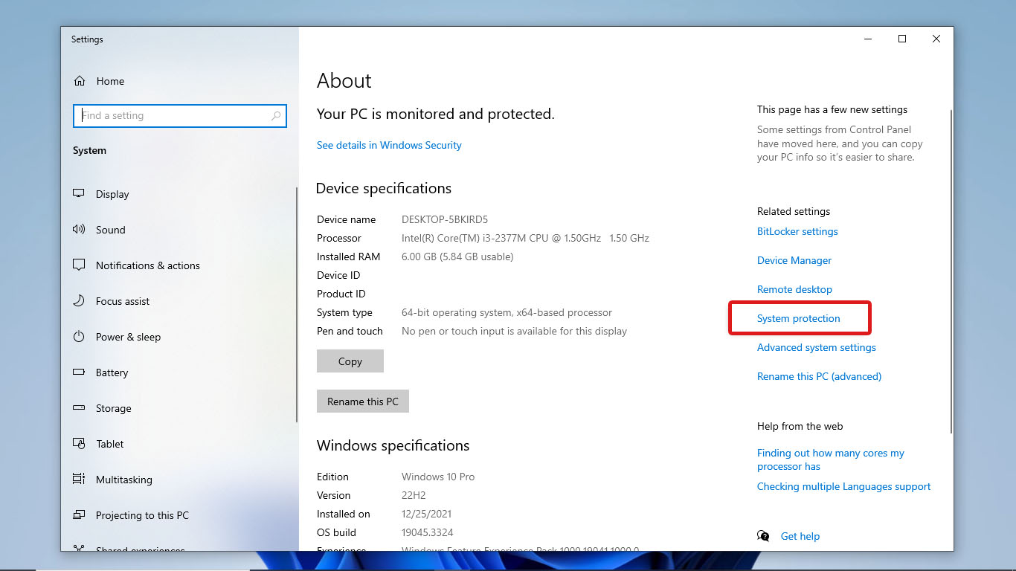Click the Windows 10 Pro edition value

click(x=438, y=477)
